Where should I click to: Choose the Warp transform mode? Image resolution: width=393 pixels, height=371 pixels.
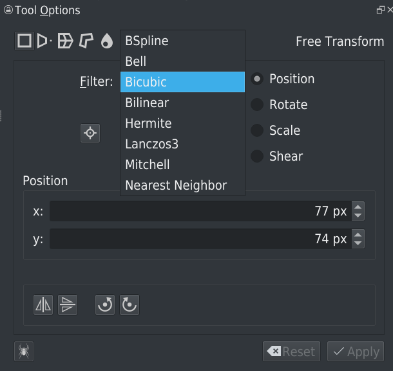point(65,41)
